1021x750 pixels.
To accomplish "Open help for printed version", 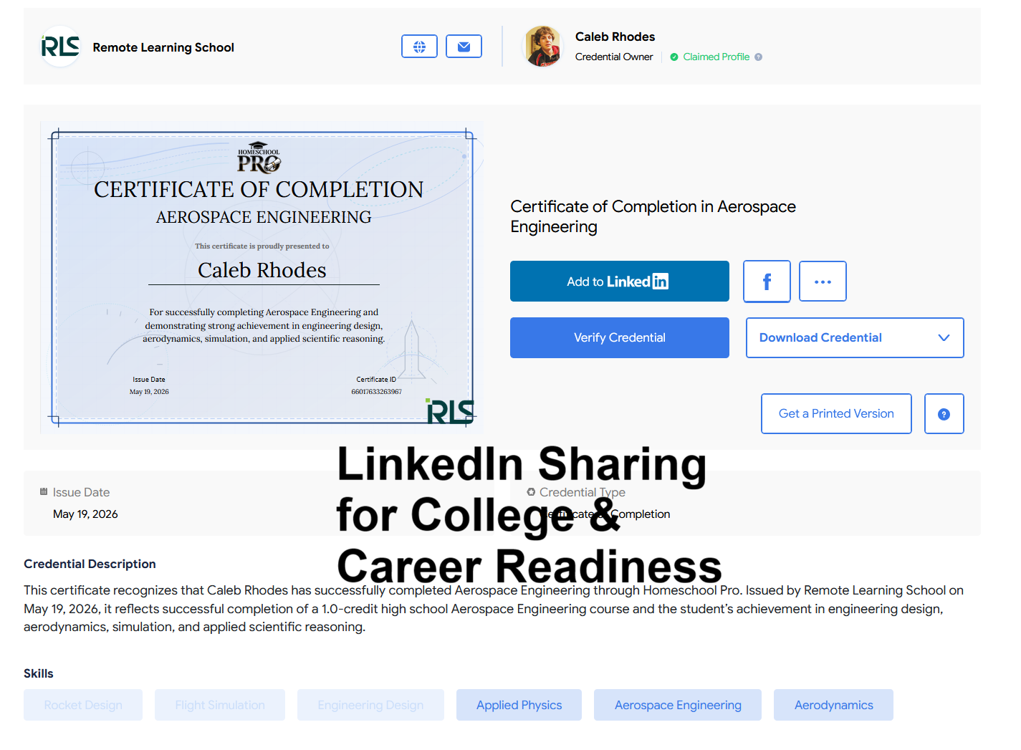I will [x=944, y=414].
